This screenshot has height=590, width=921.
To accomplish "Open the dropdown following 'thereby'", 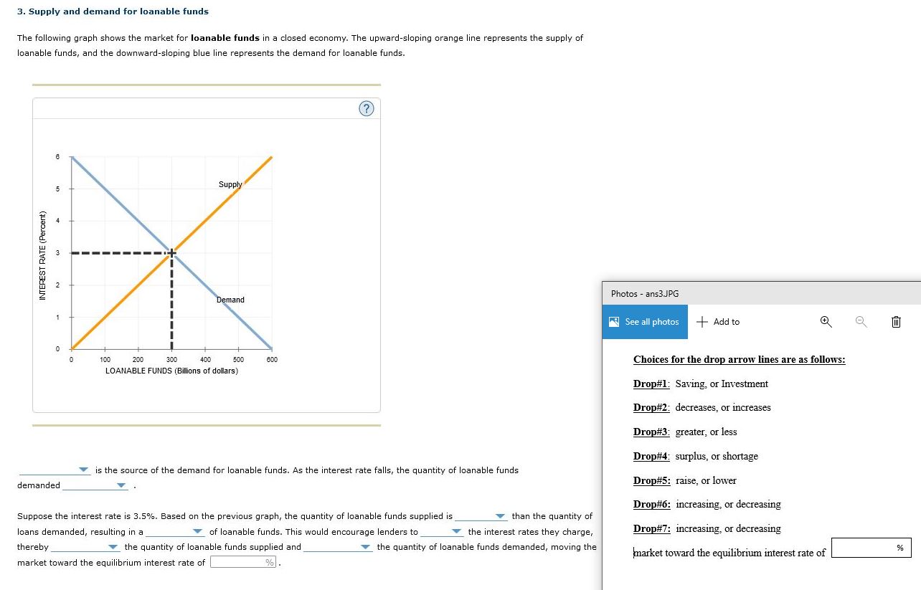I will [x=112, y=547].
